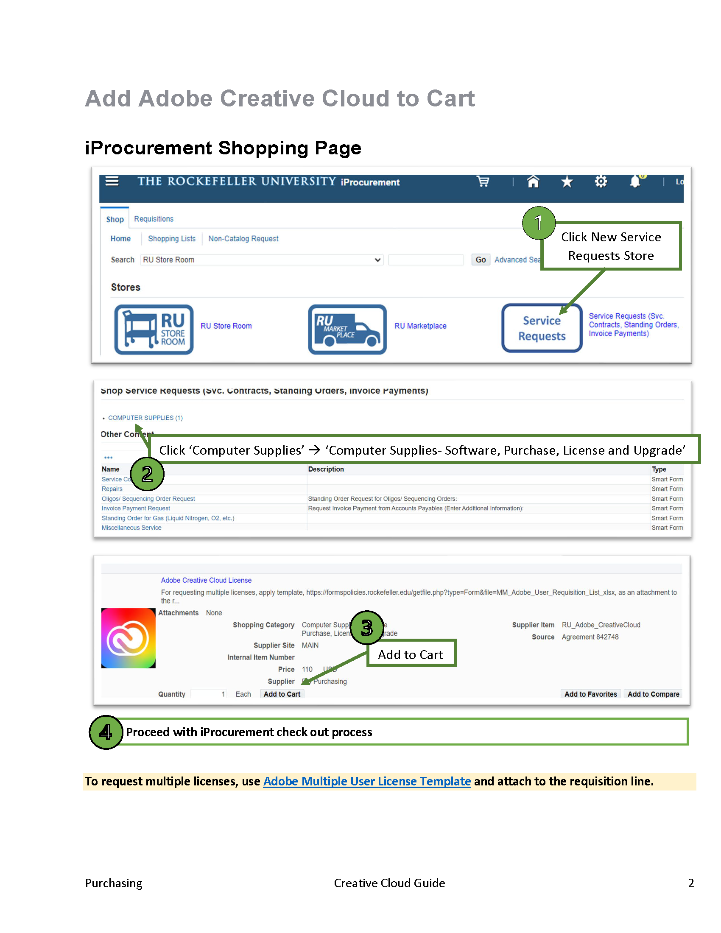Click the Service Requests store icon
721x933 pixels.
pos(542,328)
